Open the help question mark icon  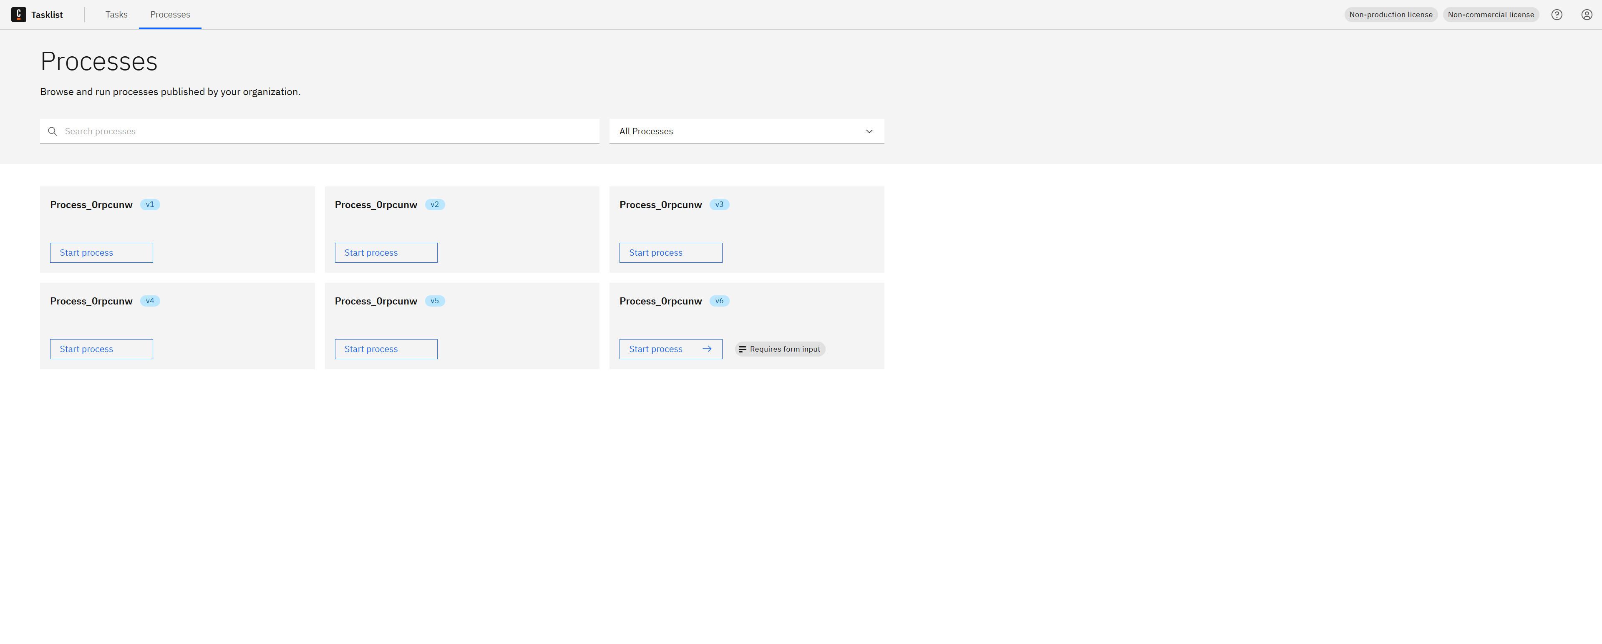[x=1557, y=14]
